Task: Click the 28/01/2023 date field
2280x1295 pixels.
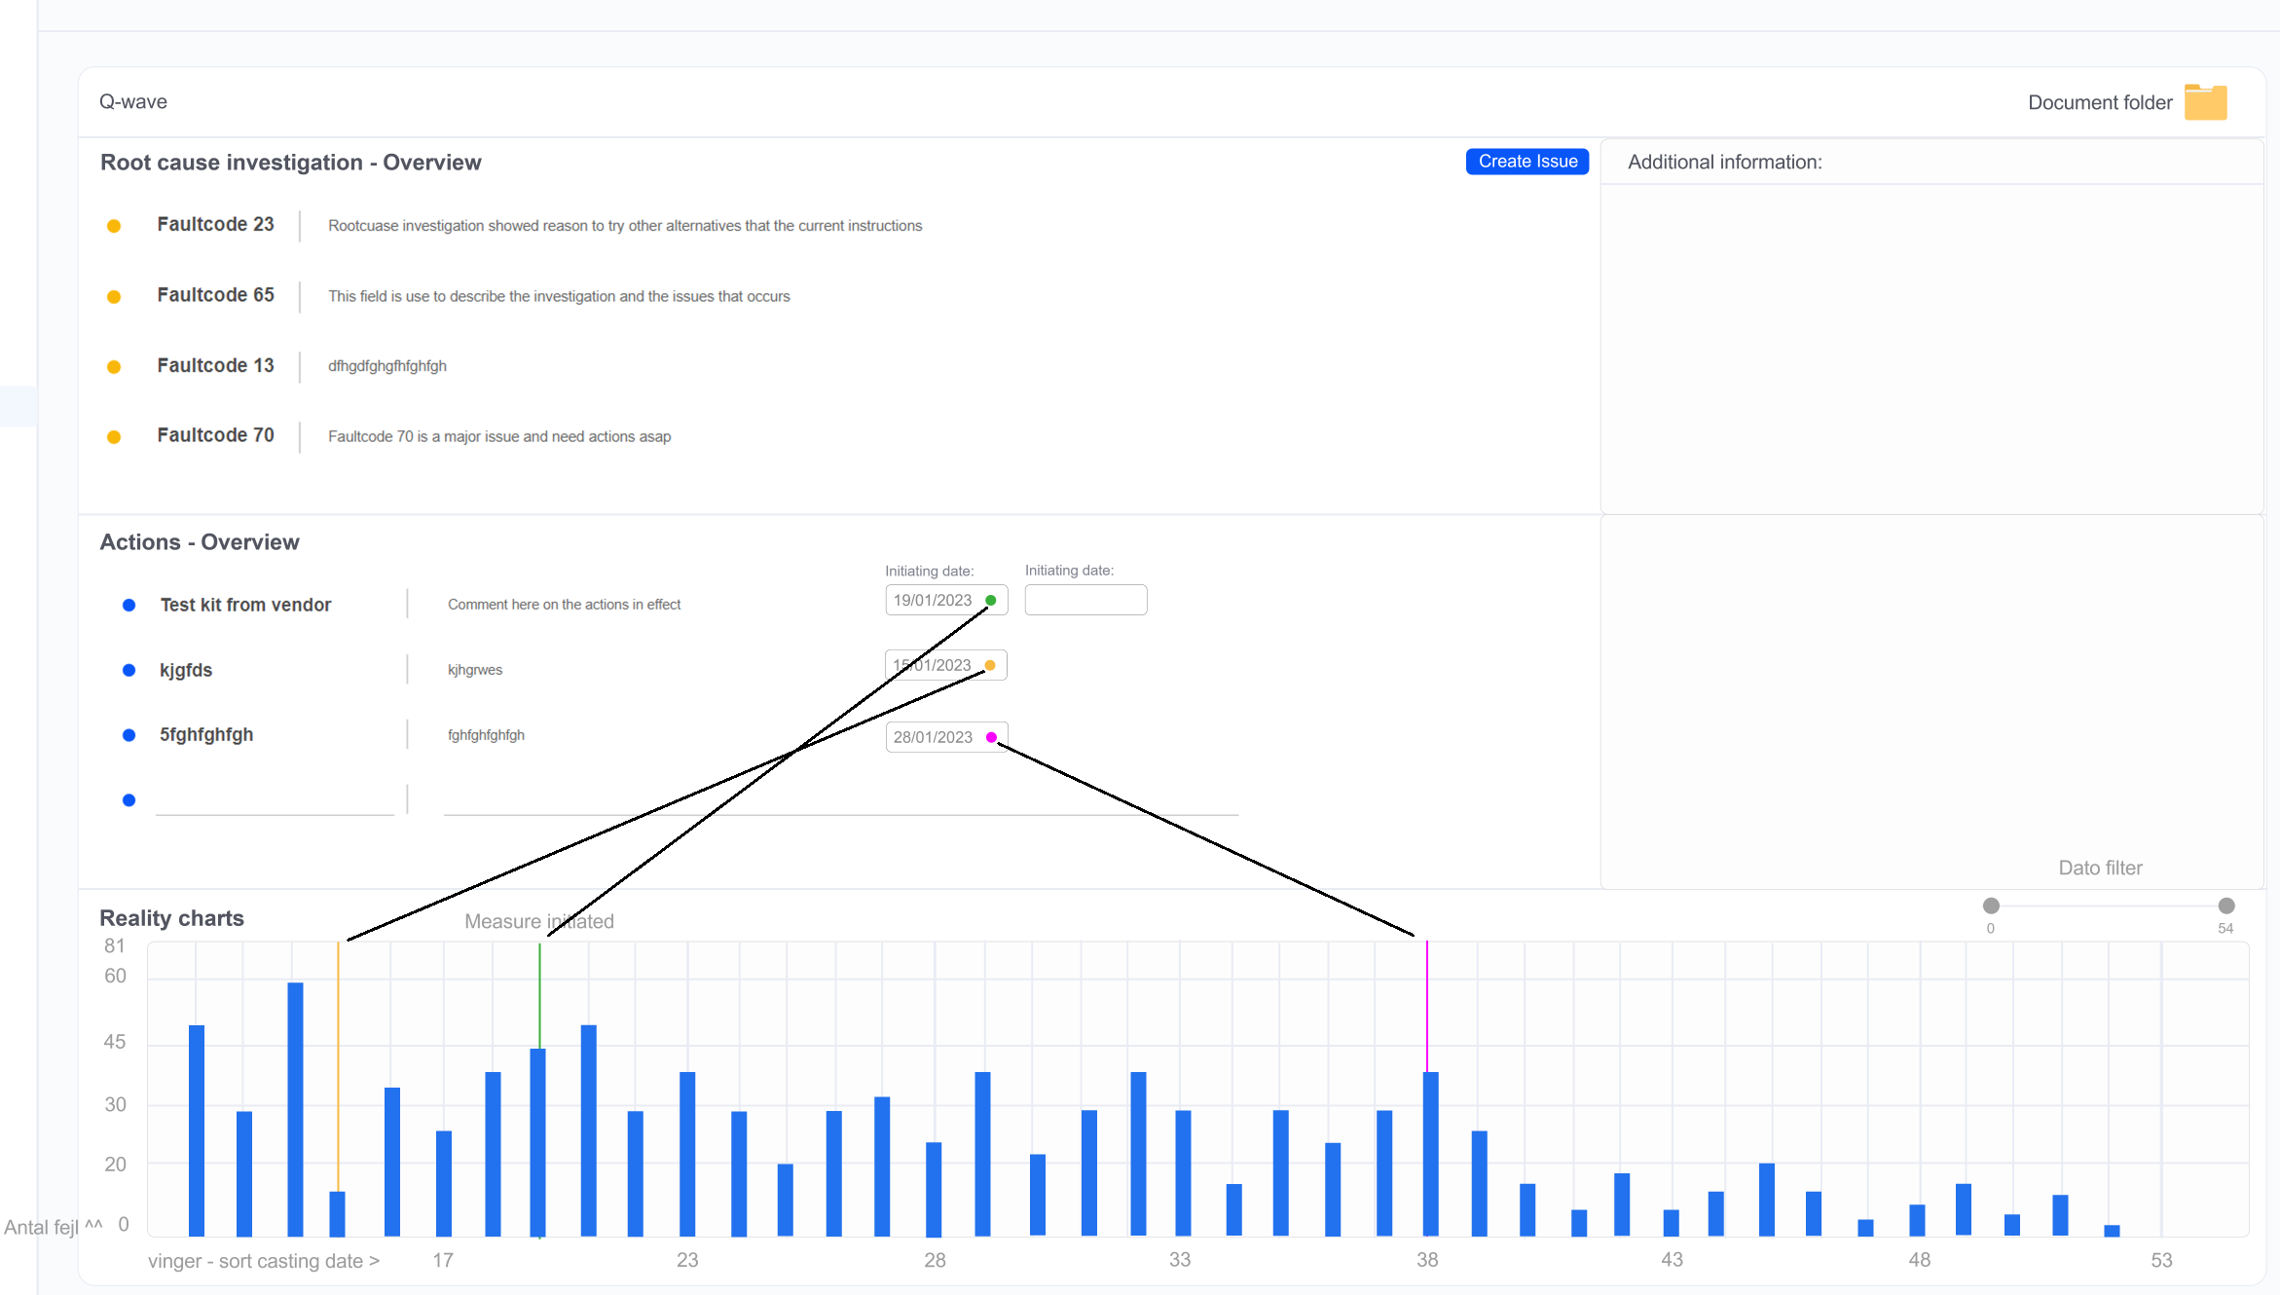Action: pos(946,737)
